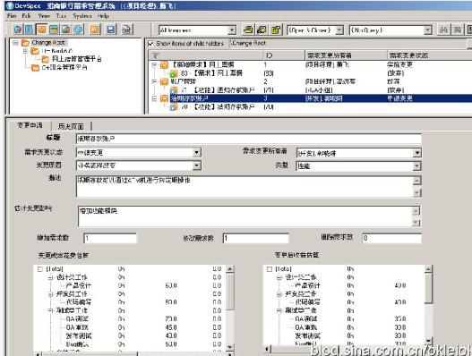Click the save disk icon in toolbar

click(111, 30)
